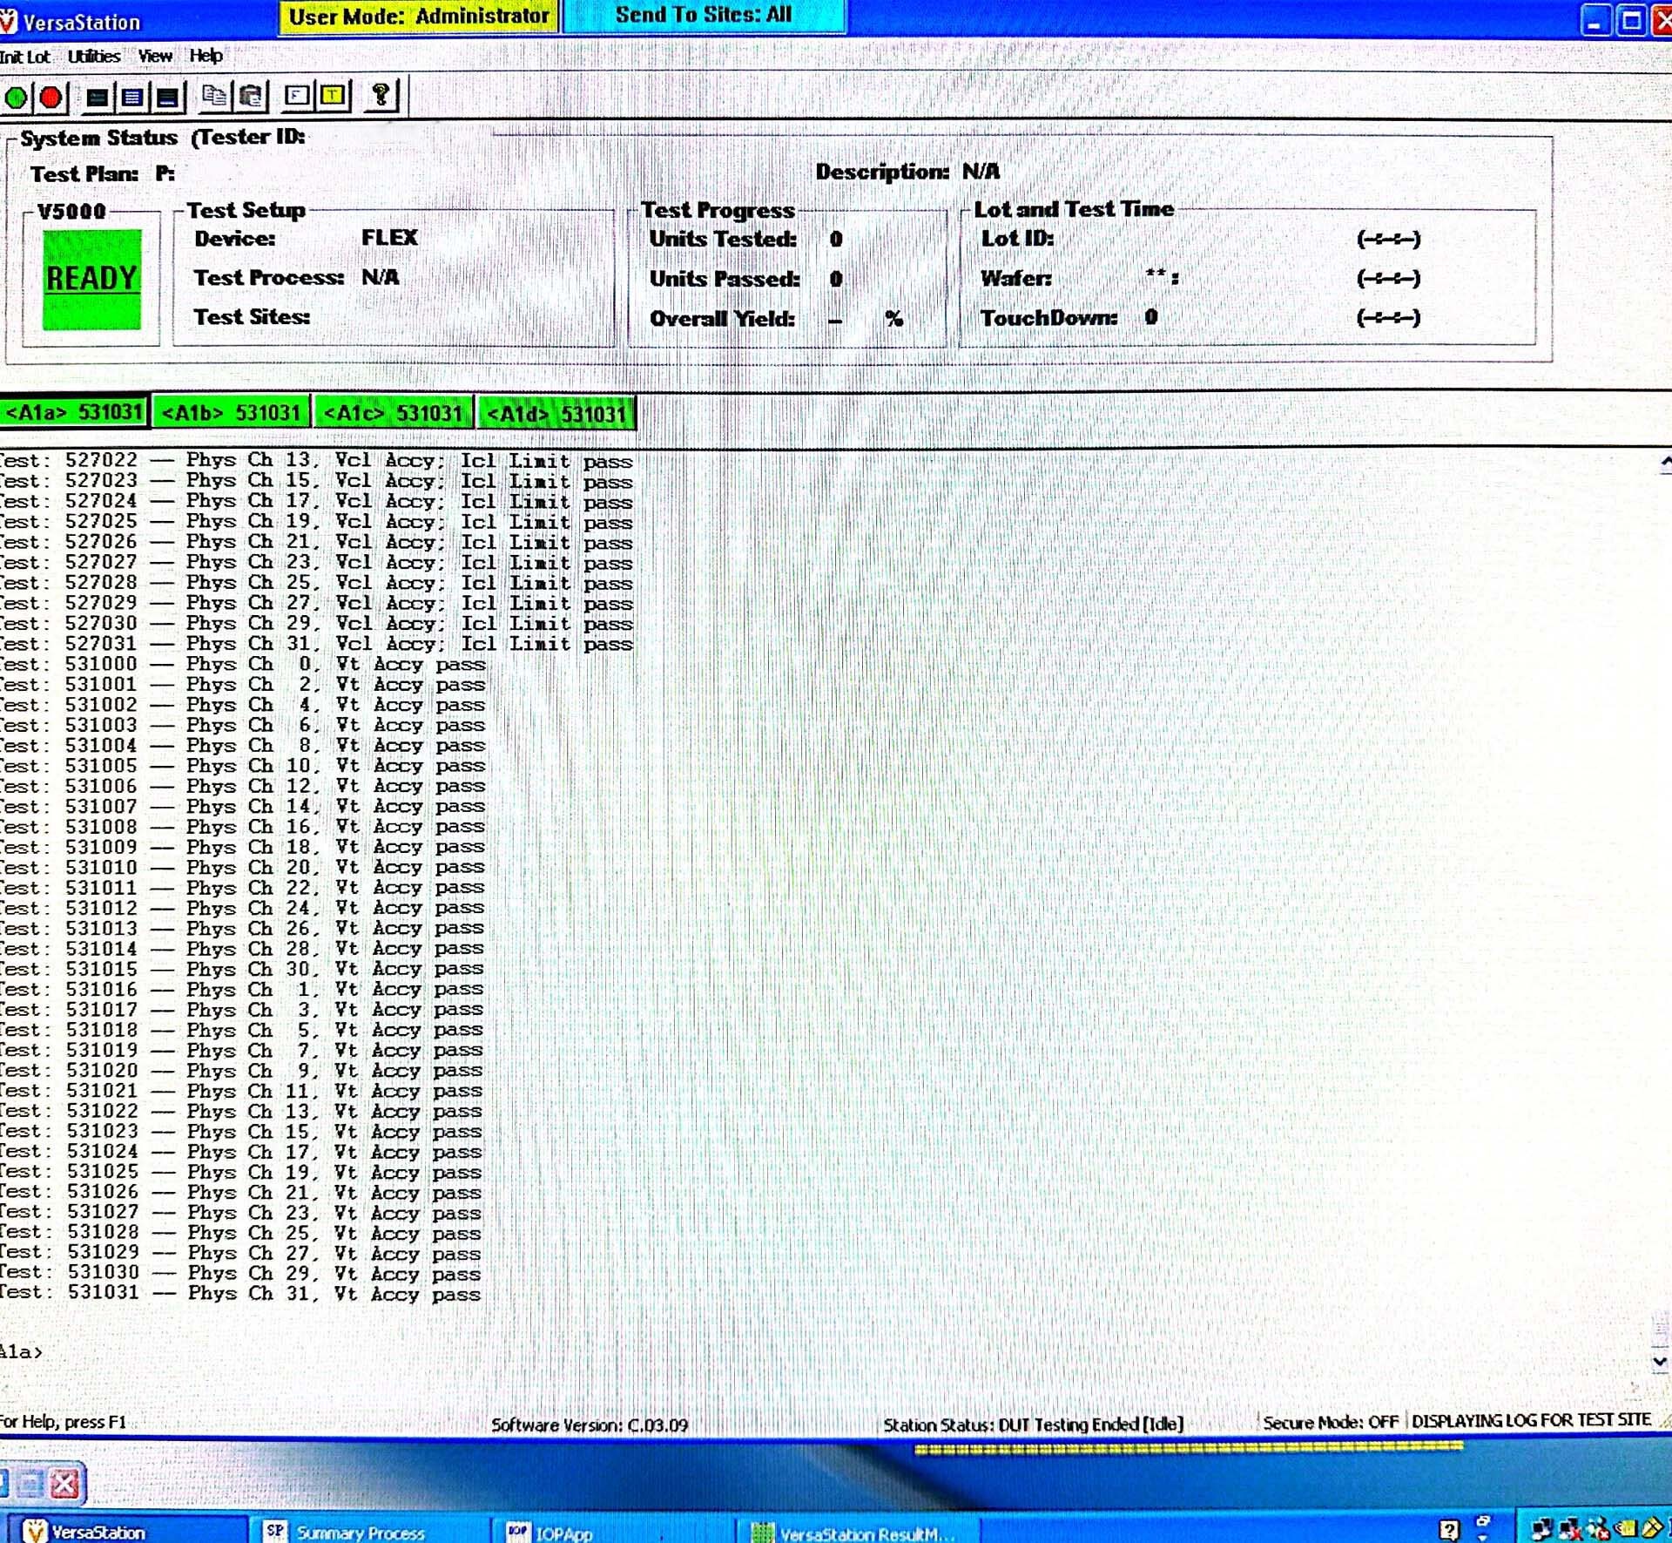Click log line Test: 531016 Phys Ch 1
Image resolution: width=1672 pixels, height=1543 pixels.
coord(242,990)
